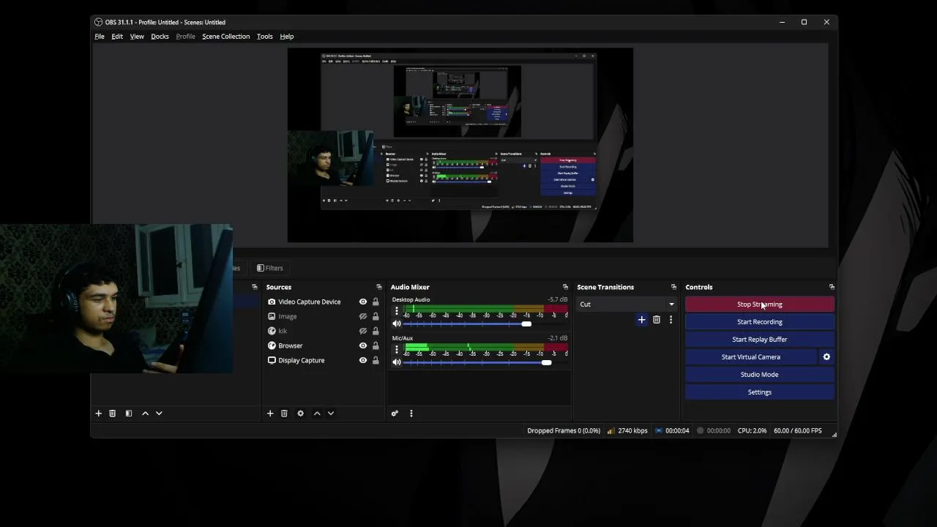937x527 pixels.
Task: Open the View menu
Action: [137, 37]
